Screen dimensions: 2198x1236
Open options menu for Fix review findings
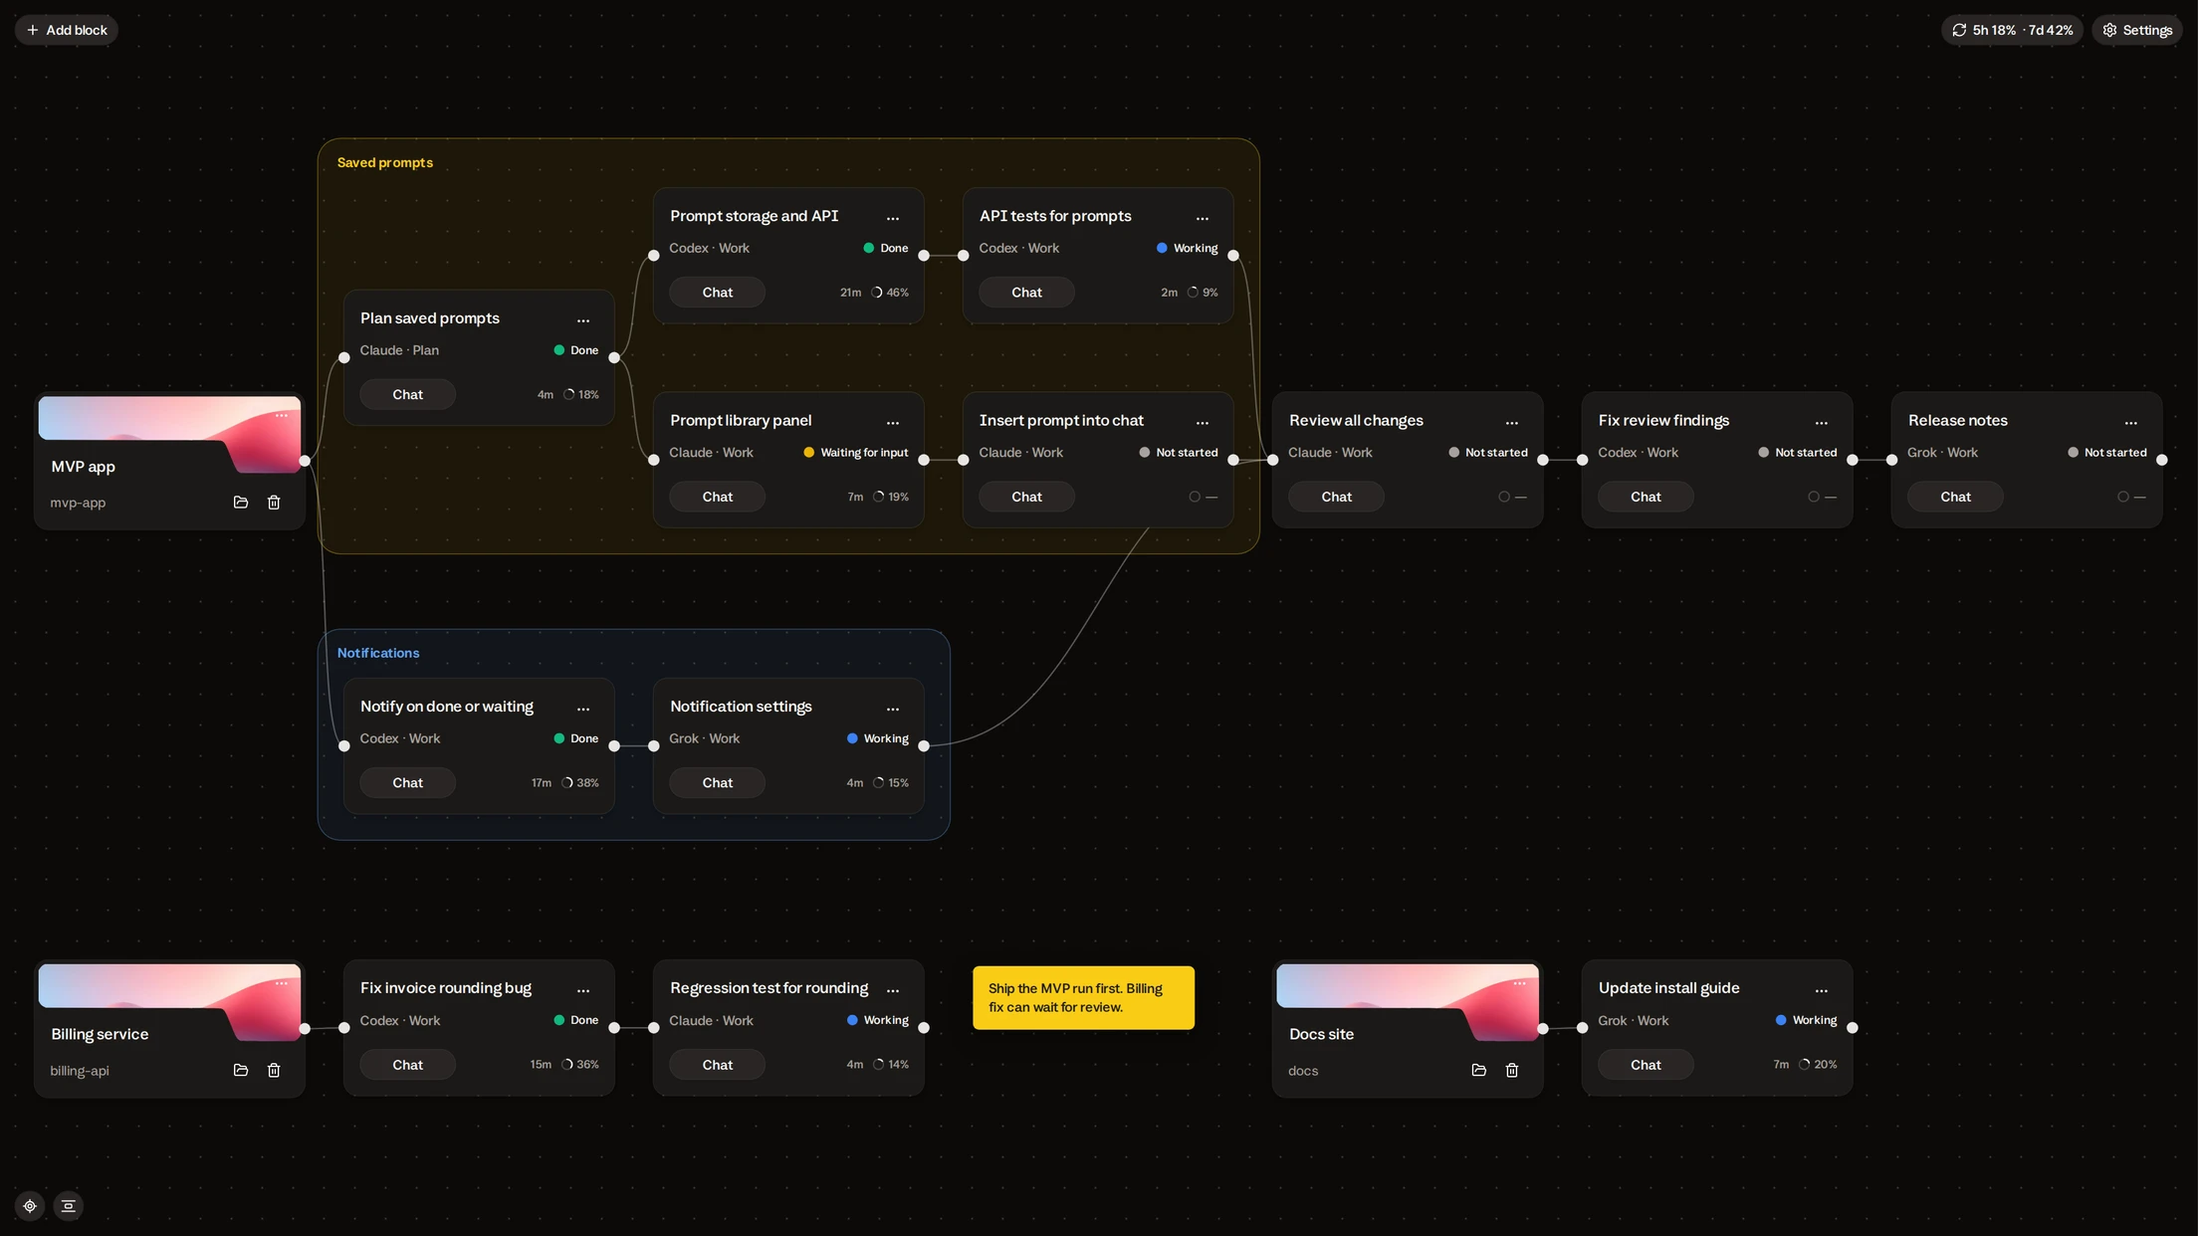click(1822, 423)
